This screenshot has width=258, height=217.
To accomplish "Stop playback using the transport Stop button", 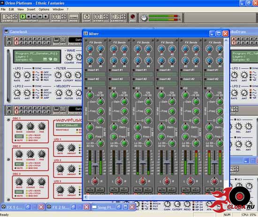I will 29,16.
